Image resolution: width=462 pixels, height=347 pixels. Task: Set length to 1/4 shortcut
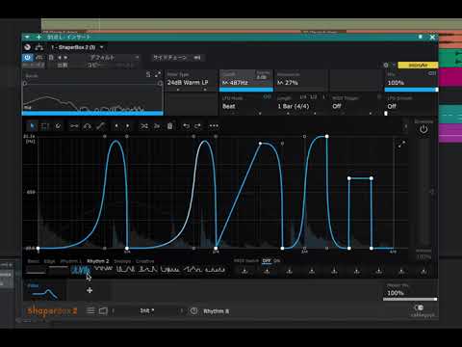(x=303, y=96)
